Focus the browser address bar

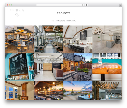coord(60,5)
